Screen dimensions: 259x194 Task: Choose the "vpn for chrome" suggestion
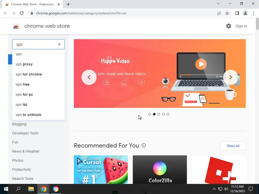[38, 74]
